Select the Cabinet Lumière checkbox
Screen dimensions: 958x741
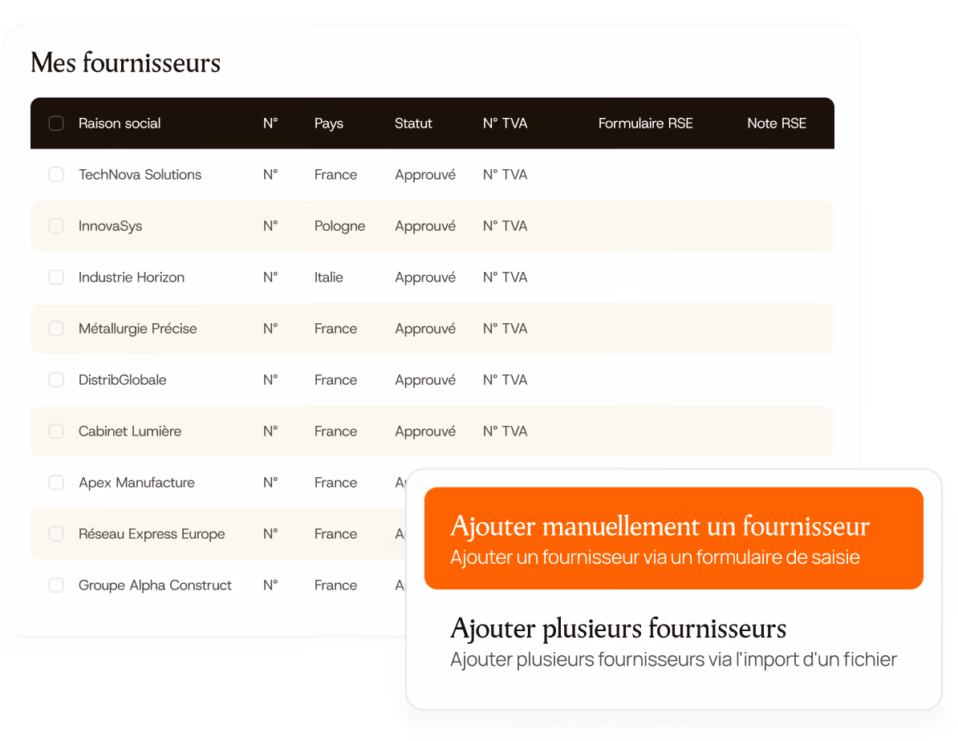point(56,431)
